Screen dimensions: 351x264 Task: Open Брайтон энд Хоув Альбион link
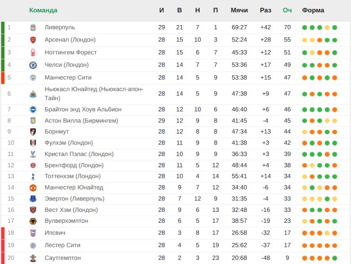83,109
